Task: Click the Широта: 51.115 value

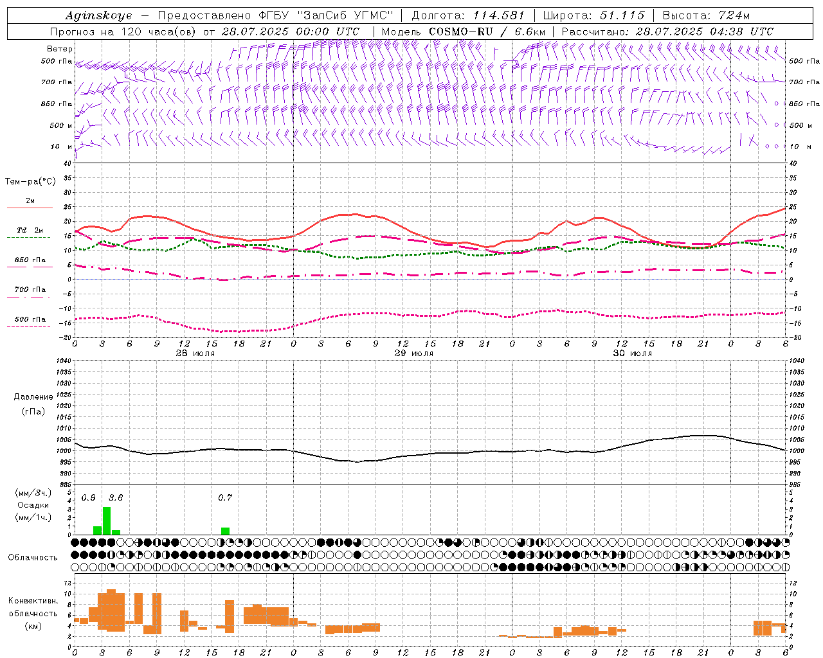Action: pos(593,15)
